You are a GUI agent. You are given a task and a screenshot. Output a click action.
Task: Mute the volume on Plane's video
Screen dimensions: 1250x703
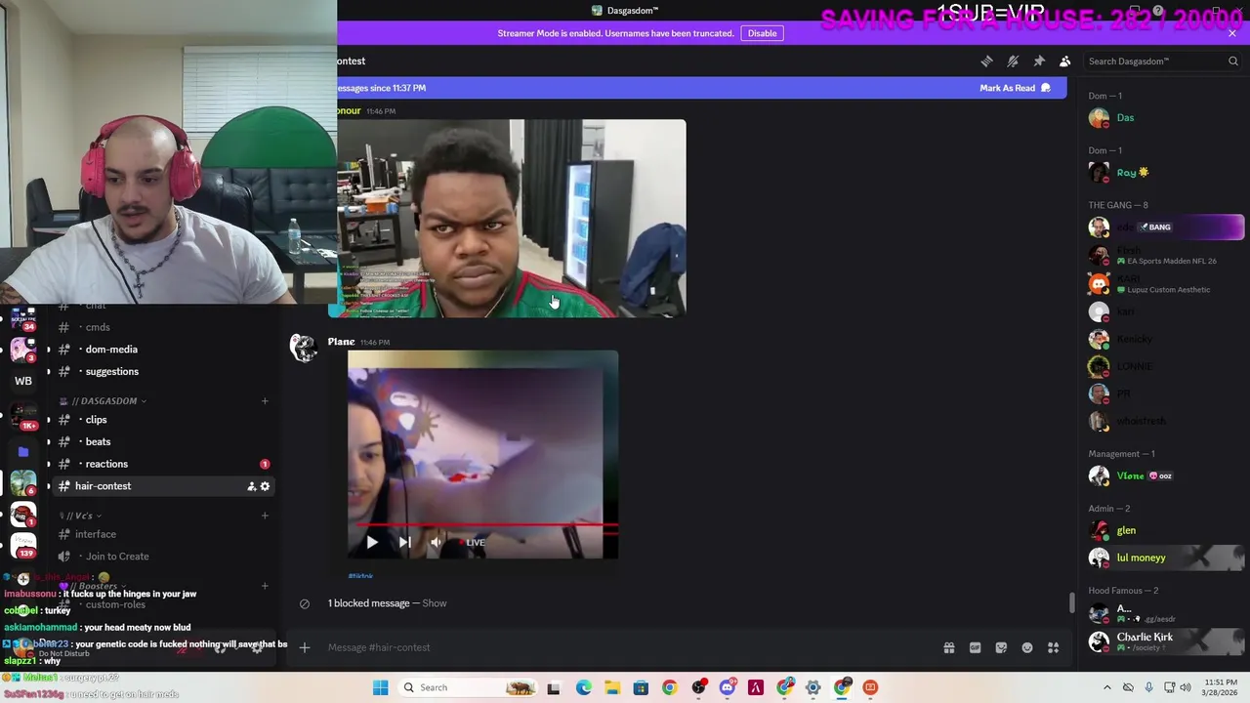pyautogui.click(x=436, y=542)
